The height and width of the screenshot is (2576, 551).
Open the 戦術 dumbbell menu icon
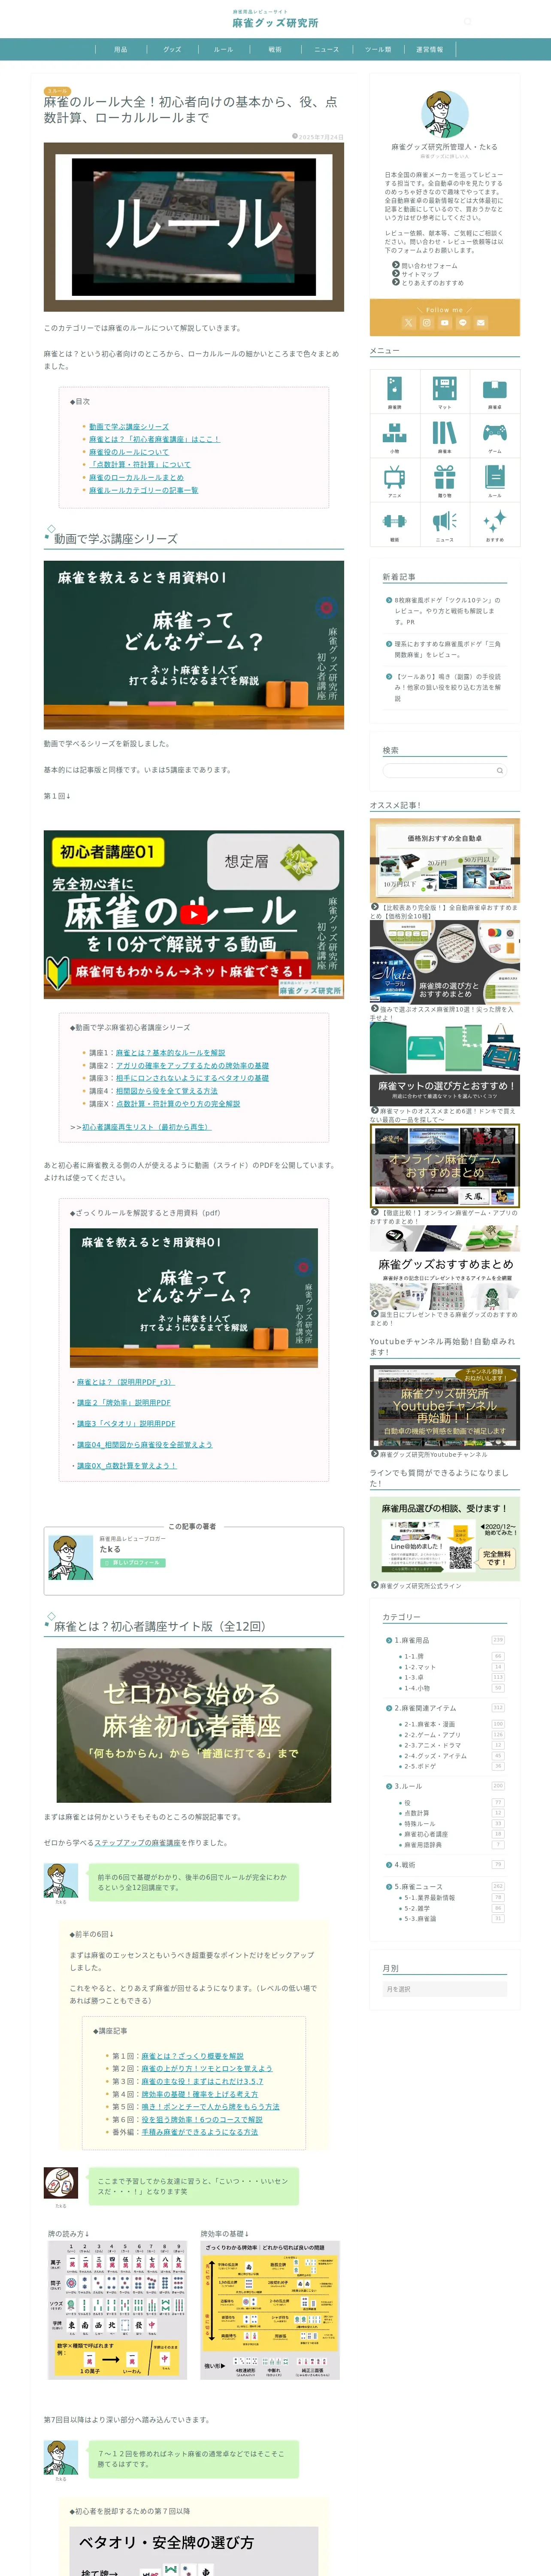pos(394,521)
